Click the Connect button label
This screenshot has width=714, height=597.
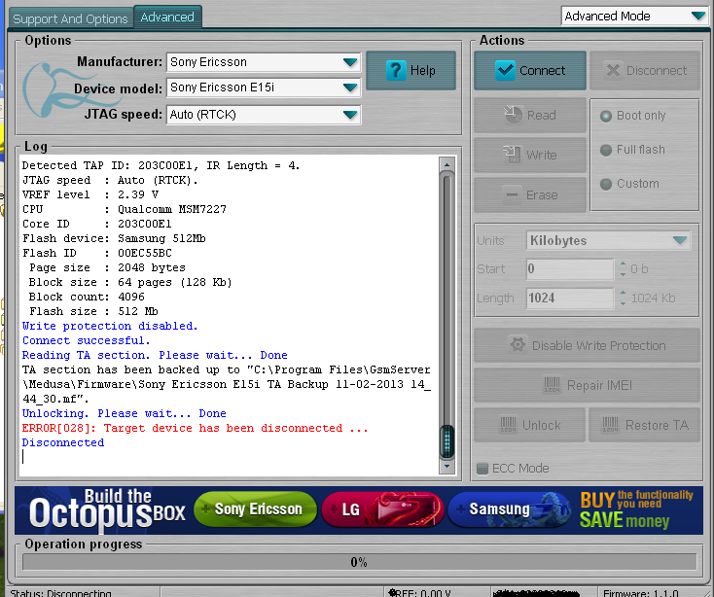pyautogui.click(x=543, y=71)
